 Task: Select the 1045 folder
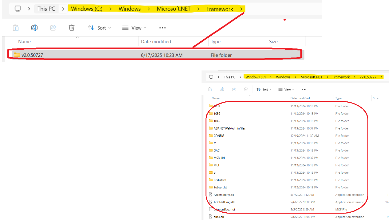coord(217,121)
